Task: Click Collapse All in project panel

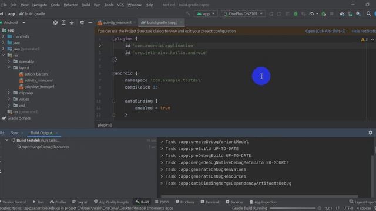Action: [x=72, y=22]
